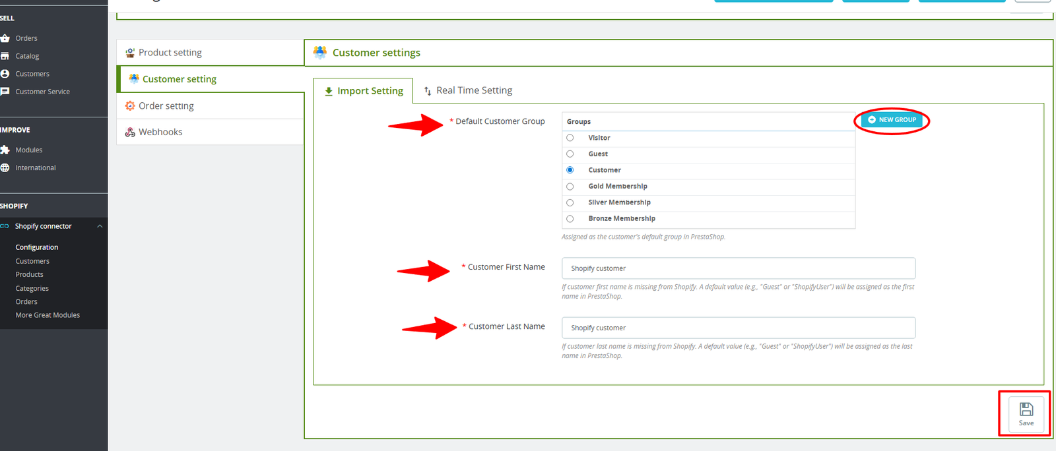The width and height of the screenshot is (1056, 451).
Task: Click the plus icon on New Group
Action: tap(872, 120)
